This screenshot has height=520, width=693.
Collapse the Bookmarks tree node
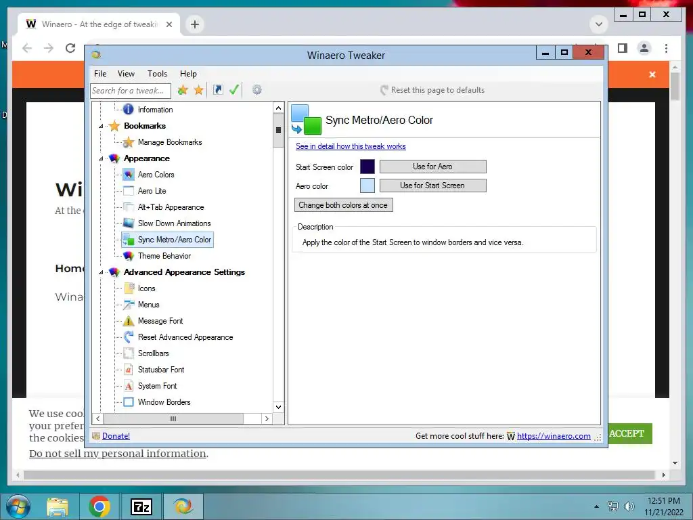101,126
